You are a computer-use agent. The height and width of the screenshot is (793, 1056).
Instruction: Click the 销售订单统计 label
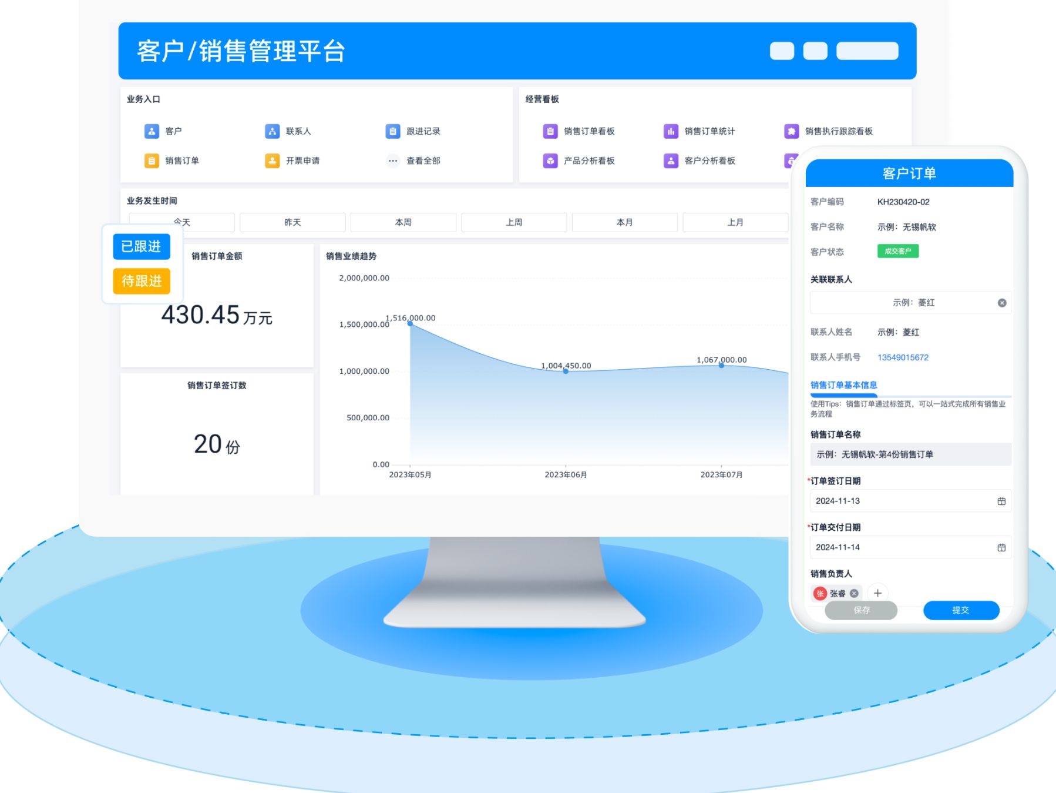709,131
